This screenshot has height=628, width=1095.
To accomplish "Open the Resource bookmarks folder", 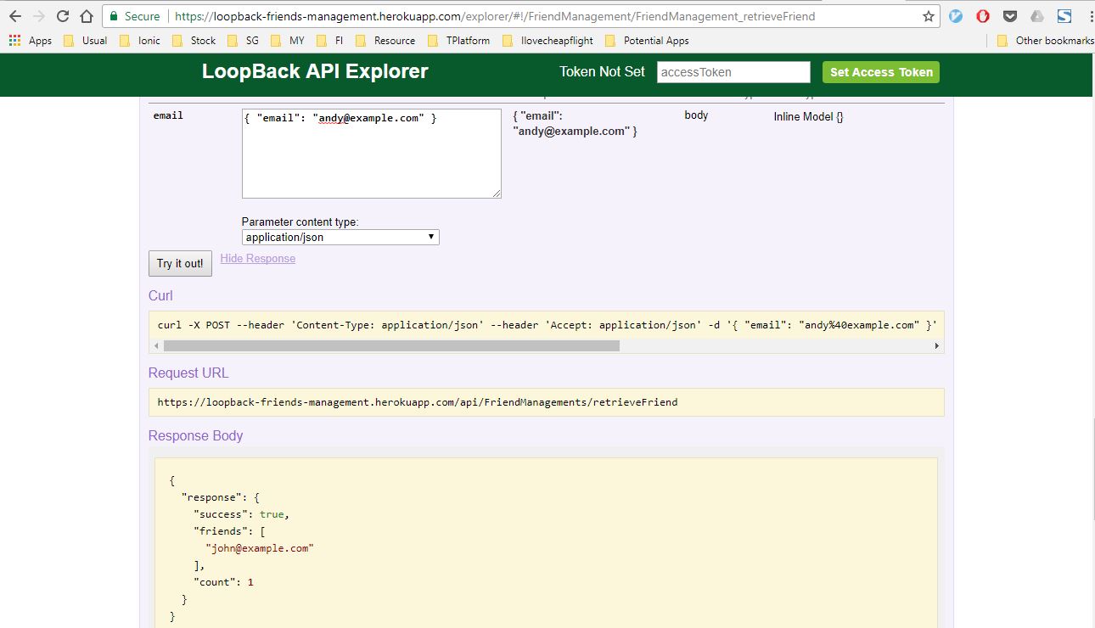I will [385, 41].
